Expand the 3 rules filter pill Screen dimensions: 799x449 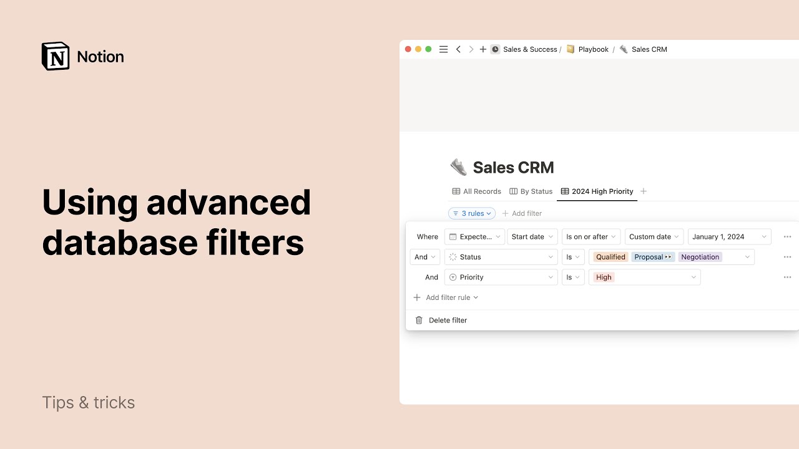coord(471,213)
